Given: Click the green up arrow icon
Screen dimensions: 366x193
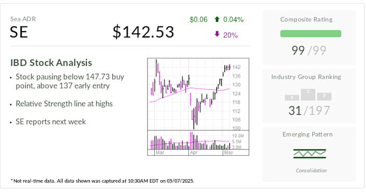Looking at the screenshot, I should tap(217, 19).
